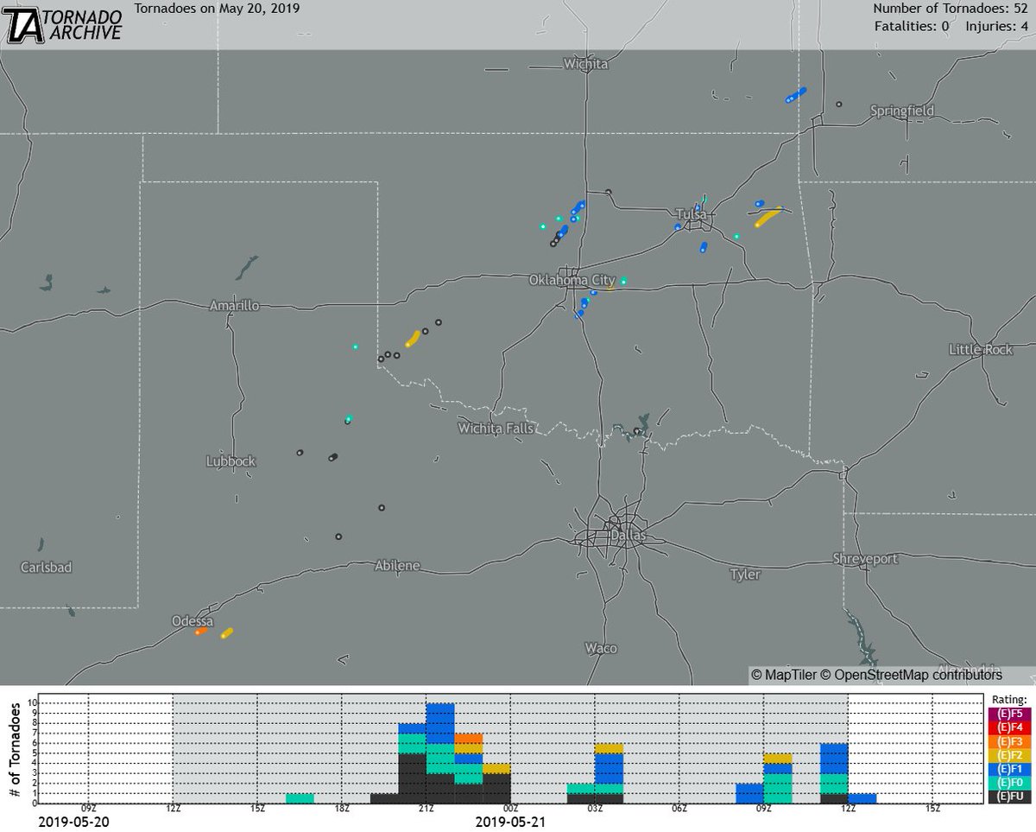Click the Wichita Falls label

click(496, 429)
